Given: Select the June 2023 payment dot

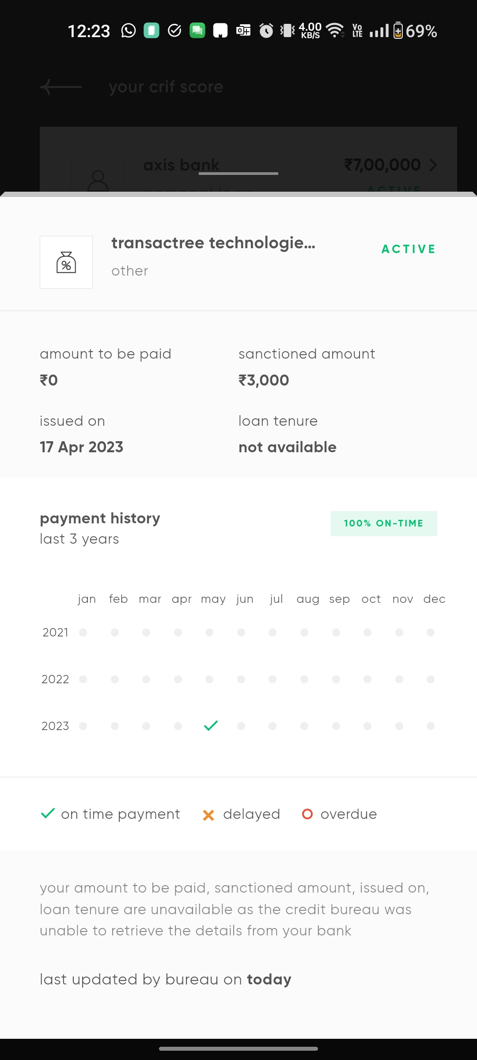Looking at the screenshot, I should pos(241,726).
